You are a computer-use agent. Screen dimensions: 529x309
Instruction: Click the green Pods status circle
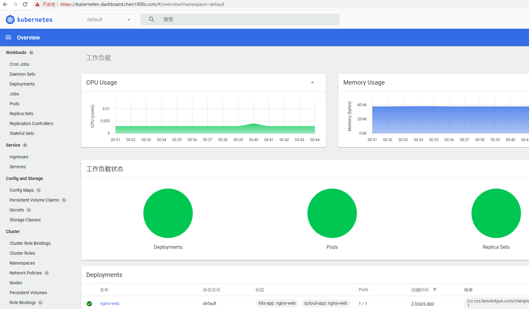pyautogui.click(x=332, y=213)
